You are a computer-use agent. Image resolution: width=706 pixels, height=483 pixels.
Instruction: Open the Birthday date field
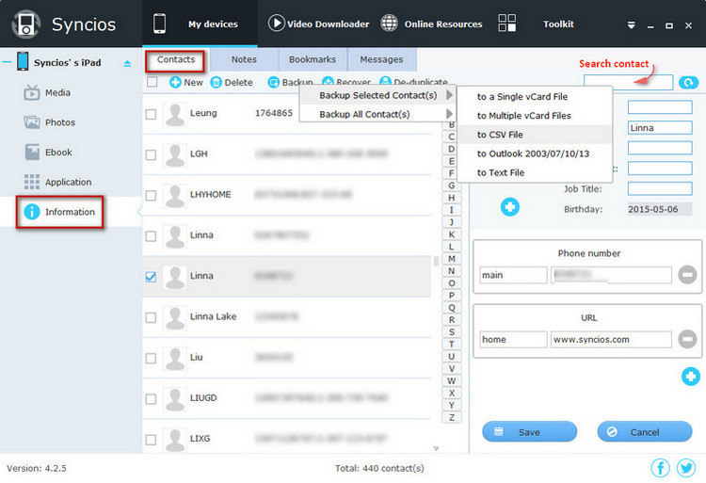point(660,209)
